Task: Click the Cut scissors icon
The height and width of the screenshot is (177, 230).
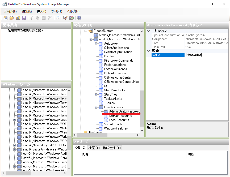Action: coord(31,18)
